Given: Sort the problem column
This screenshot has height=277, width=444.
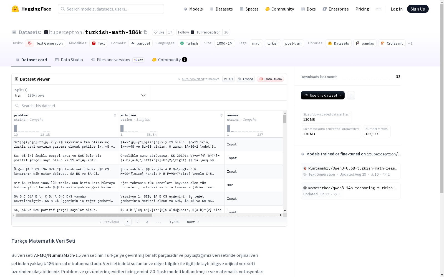Looking at the screenshot, I should [x=115, y=115].
